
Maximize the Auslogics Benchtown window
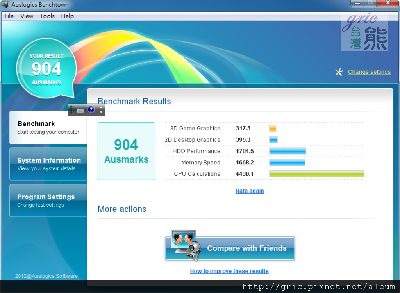(x=370, y=3)
